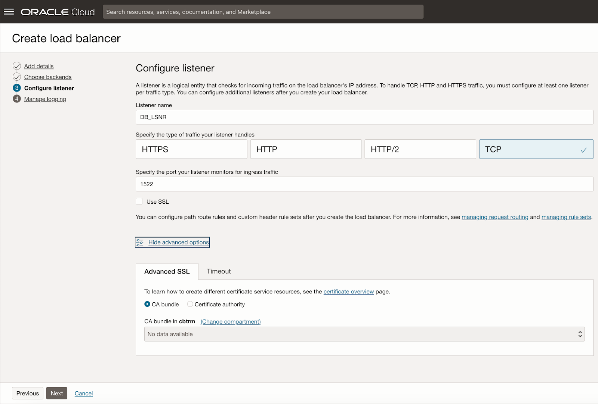
Task: Switch to the Timeout tab
Action: point(219,271)
